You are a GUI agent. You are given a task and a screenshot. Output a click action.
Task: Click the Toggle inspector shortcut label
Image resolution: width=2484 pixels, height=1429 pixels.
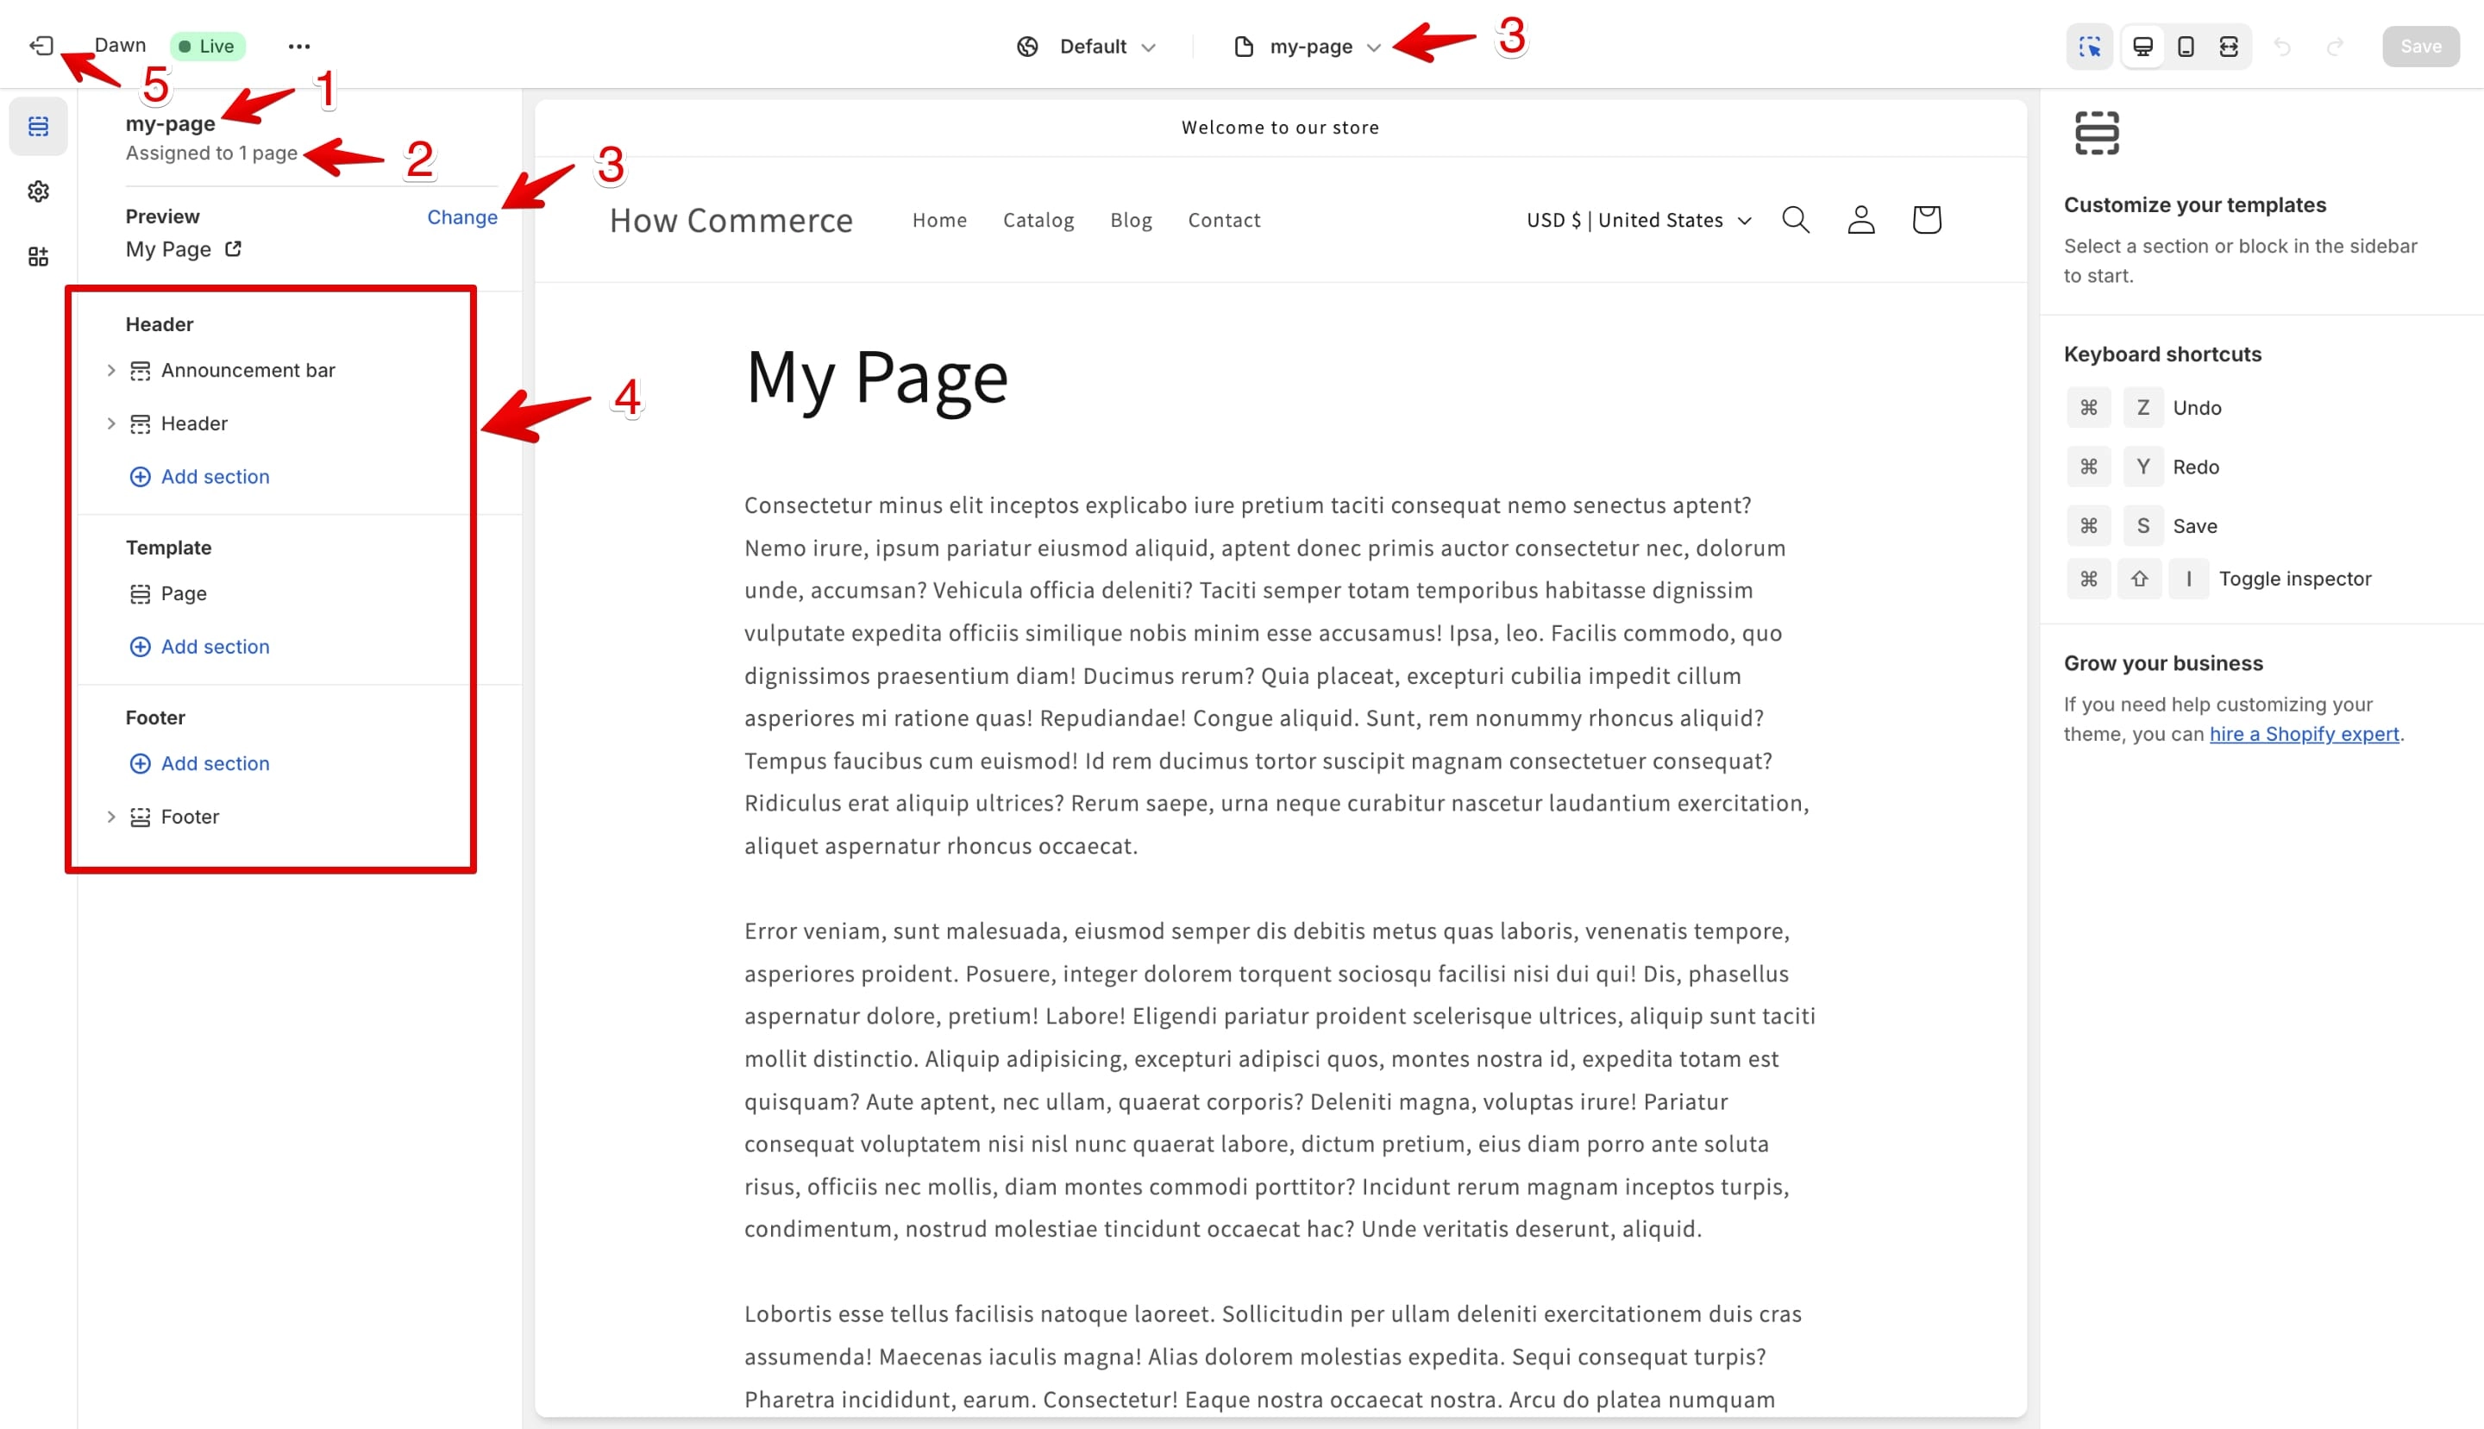2294,579
